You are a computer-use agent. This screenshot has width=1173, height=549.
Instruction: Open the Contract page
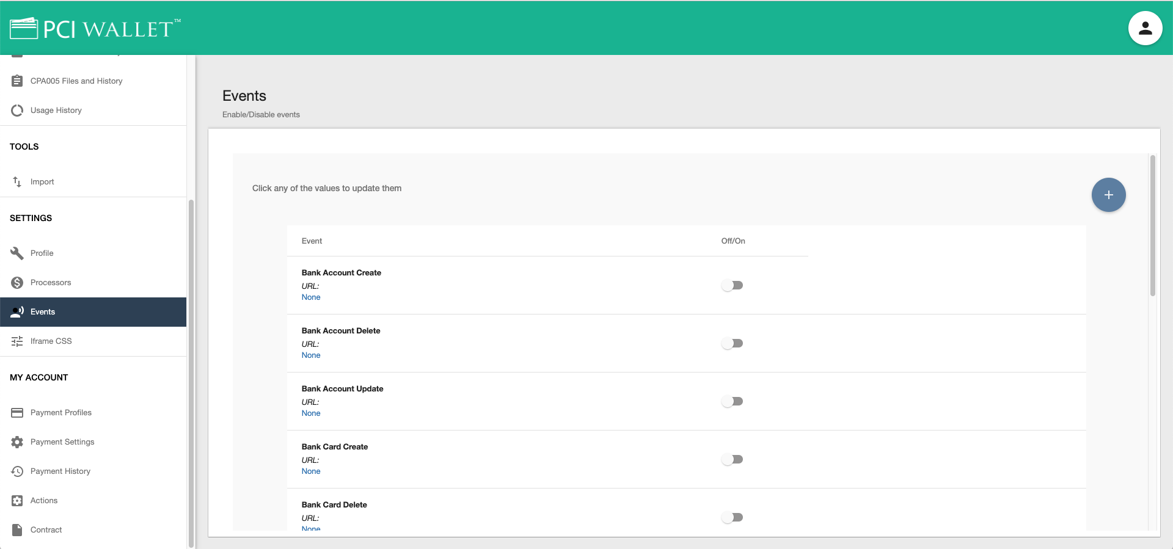pyautogui.click(x=93, y=529)
